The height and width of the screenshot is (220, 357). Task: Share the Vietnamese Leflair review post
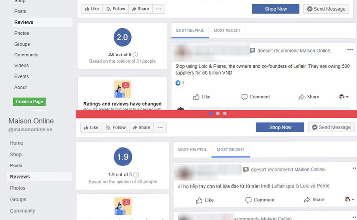click(x=314, y=200)
